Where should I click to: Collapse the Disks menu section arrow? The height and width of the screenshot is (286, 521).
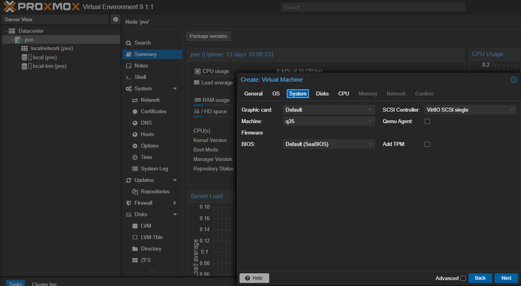pos(175,215)
